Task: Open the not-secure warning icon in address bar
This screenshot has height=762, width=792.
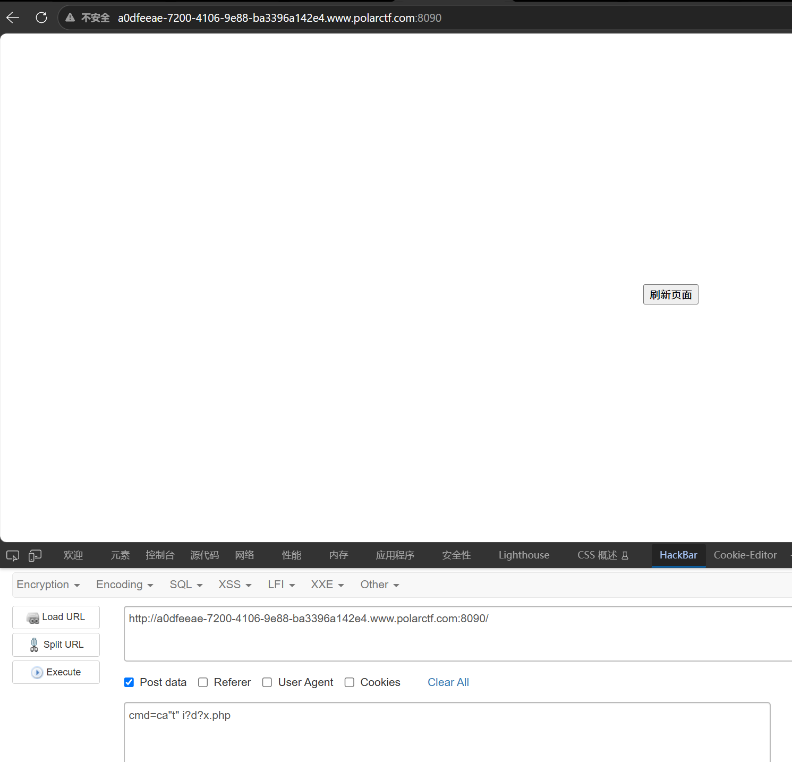Action: [x=70, y=18]
